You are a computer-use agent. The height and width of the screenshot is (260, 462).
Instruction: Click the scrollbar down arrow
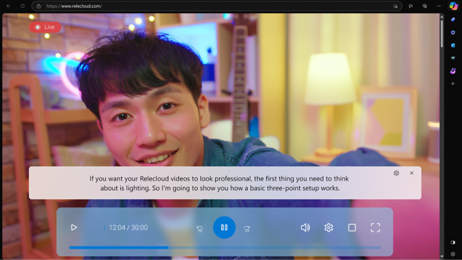pos(442,257)
